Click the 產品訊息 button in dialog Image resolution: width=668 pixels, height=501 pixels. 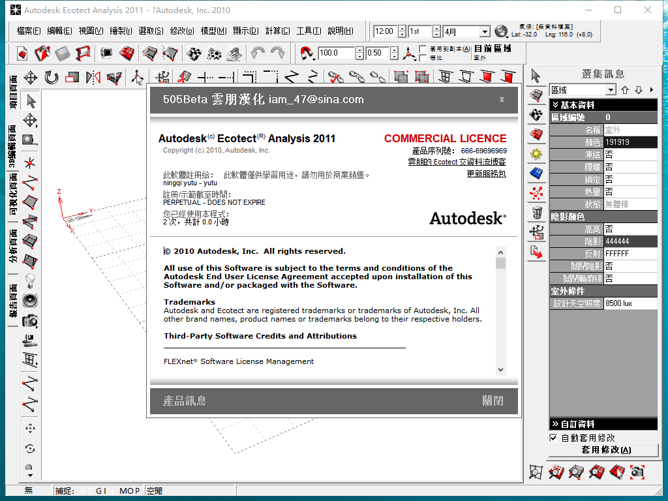coord(184,401)
